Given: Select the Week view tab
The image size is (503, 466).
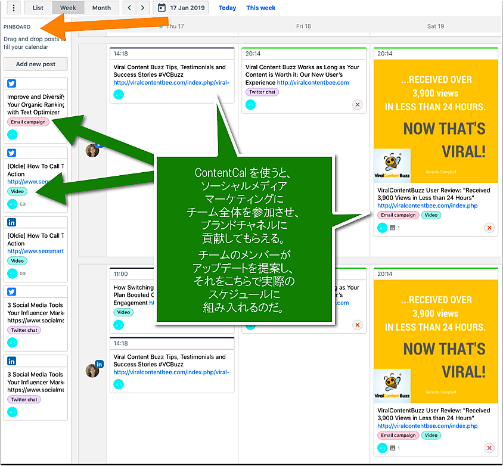Looking at the screenshot, I should tap(68, 8).
